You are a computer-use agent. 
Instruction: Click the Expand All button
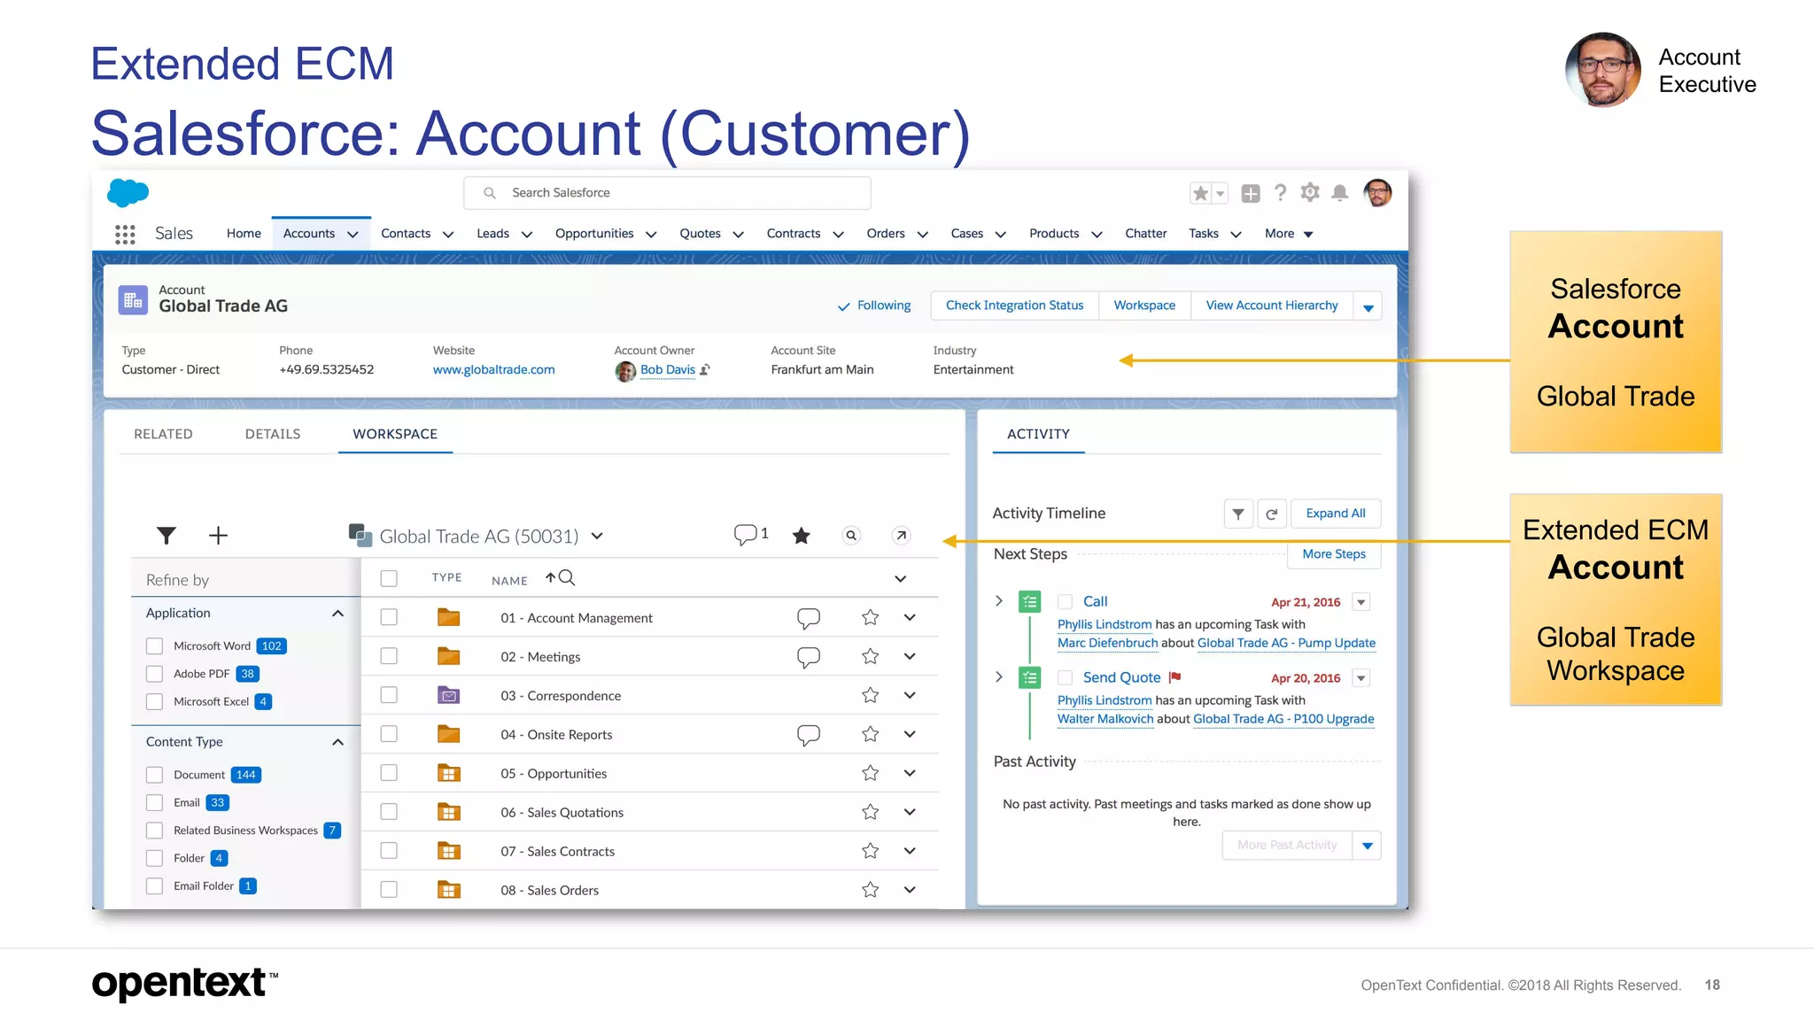click(x=1336, y=514)
